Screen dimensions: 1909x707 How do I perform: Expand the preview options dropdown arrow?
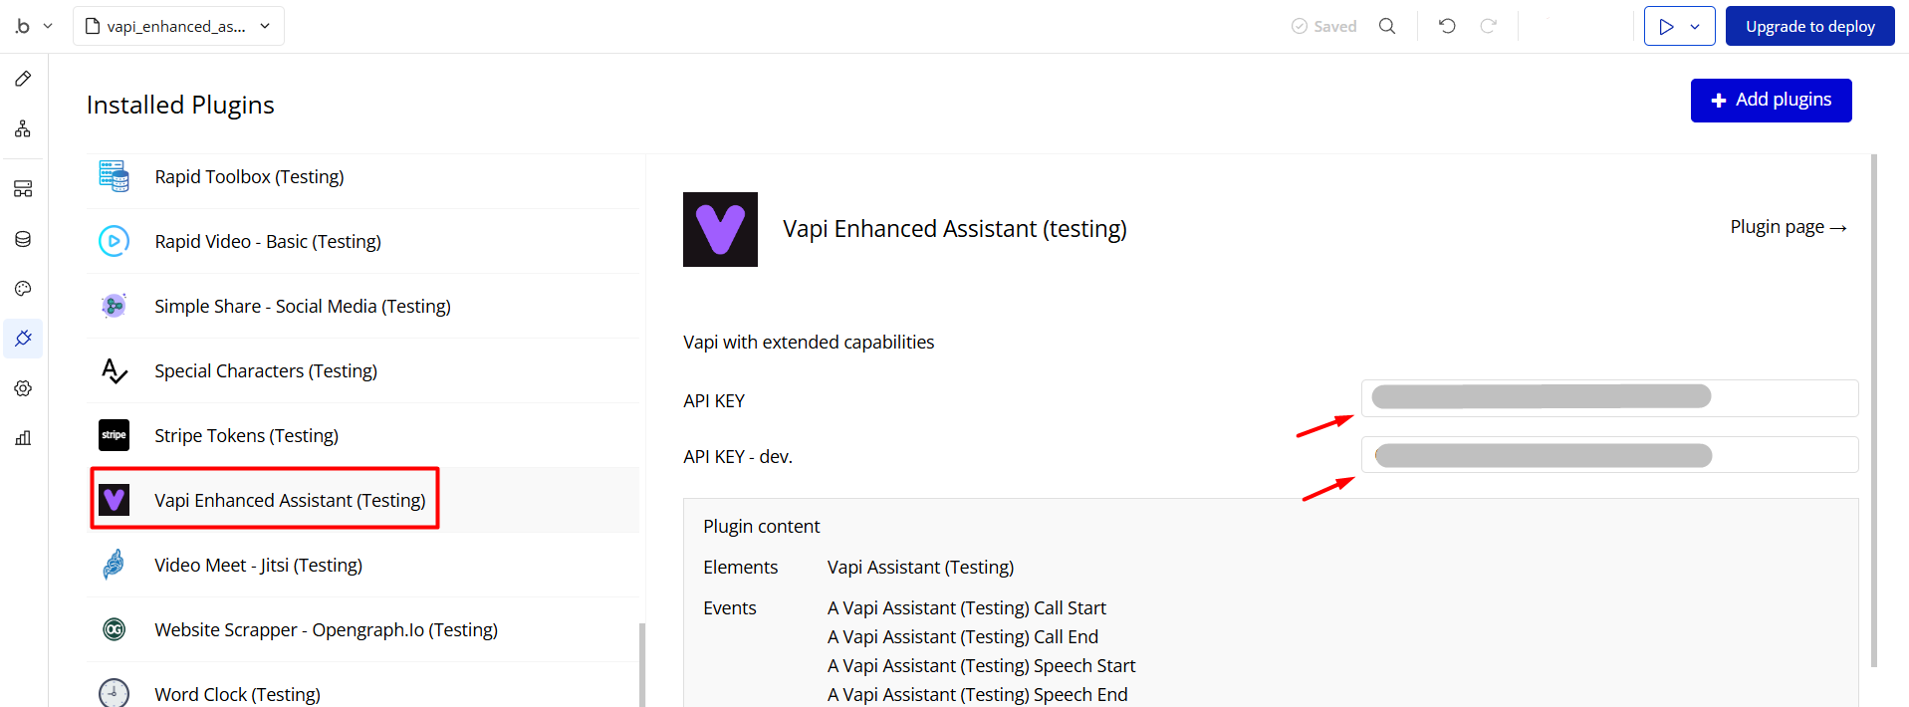[1695, 27]
